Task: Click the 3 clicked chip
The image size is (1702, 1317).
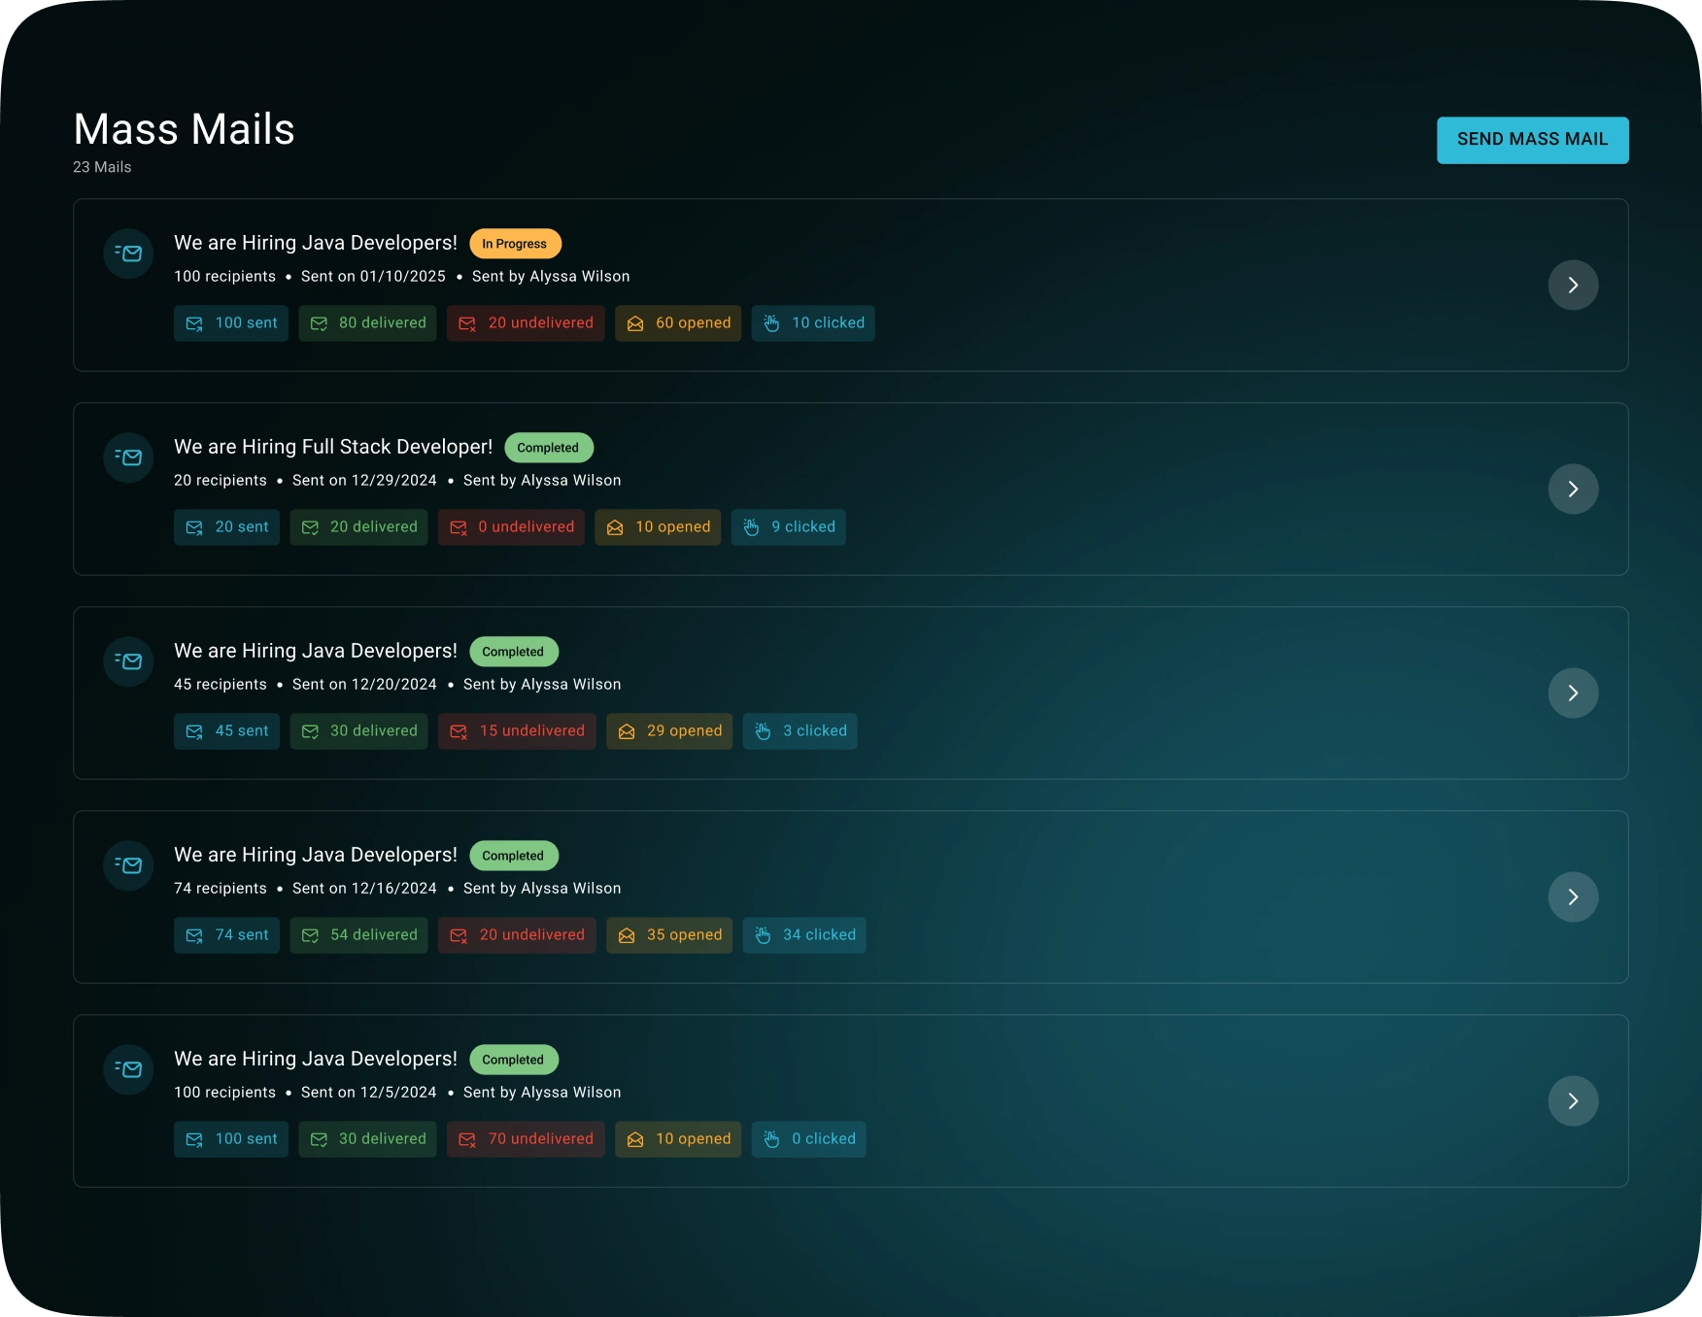Action: coord(800,731)
